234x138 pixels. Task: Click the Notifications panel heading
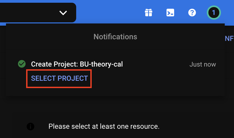(x=115, y=37)
